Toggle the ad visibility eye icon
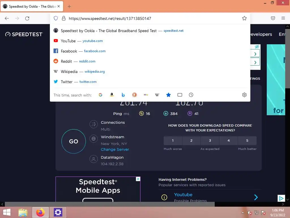 (x=257, y=47)
